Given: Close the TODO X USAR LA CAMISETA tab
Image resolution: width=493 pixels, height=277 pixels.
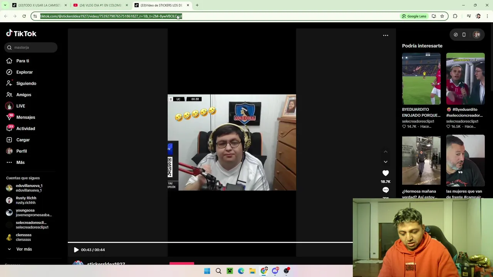Looking at the screenshot, I should click(x=65, y=5).
